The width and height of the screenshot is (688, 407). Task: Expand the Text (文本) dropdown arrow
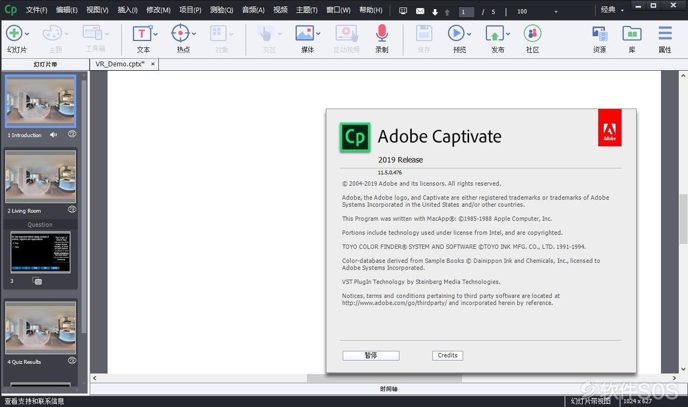pyautogui.click(x=155, y=34)
